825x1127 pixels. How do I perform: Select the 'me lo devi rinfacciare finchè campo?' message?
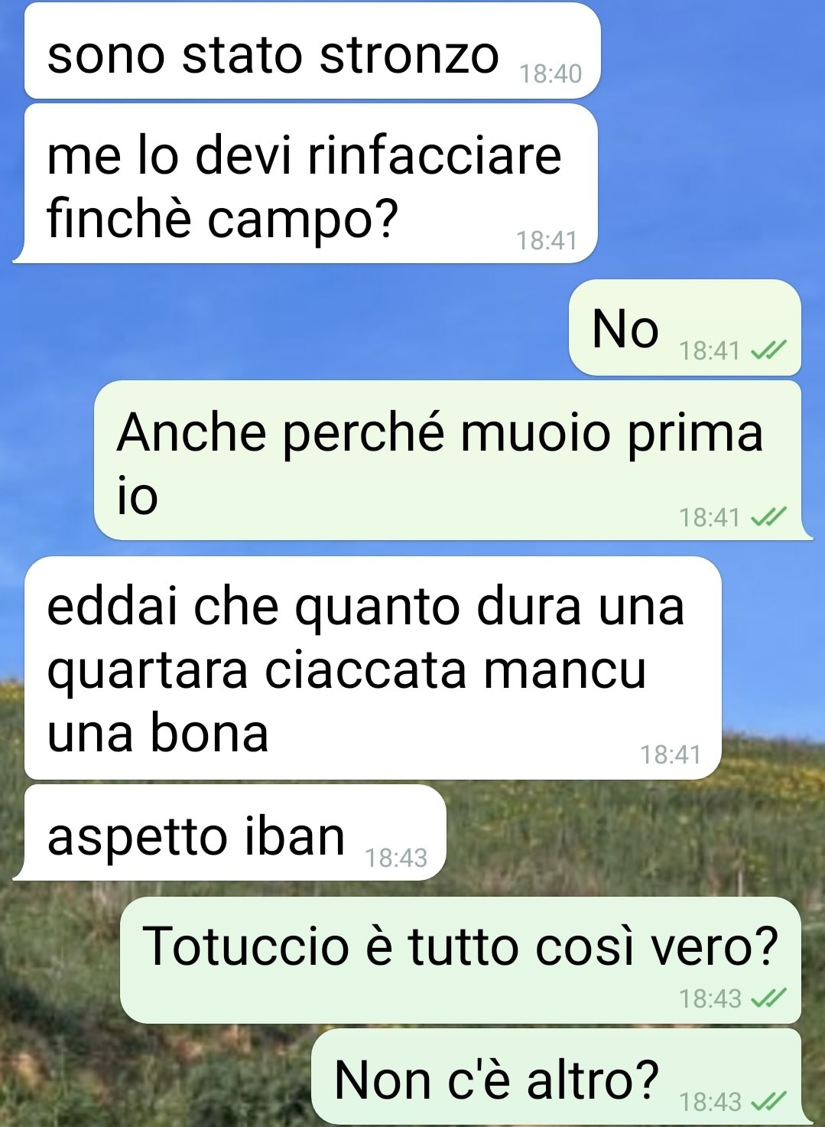point(306,184)
